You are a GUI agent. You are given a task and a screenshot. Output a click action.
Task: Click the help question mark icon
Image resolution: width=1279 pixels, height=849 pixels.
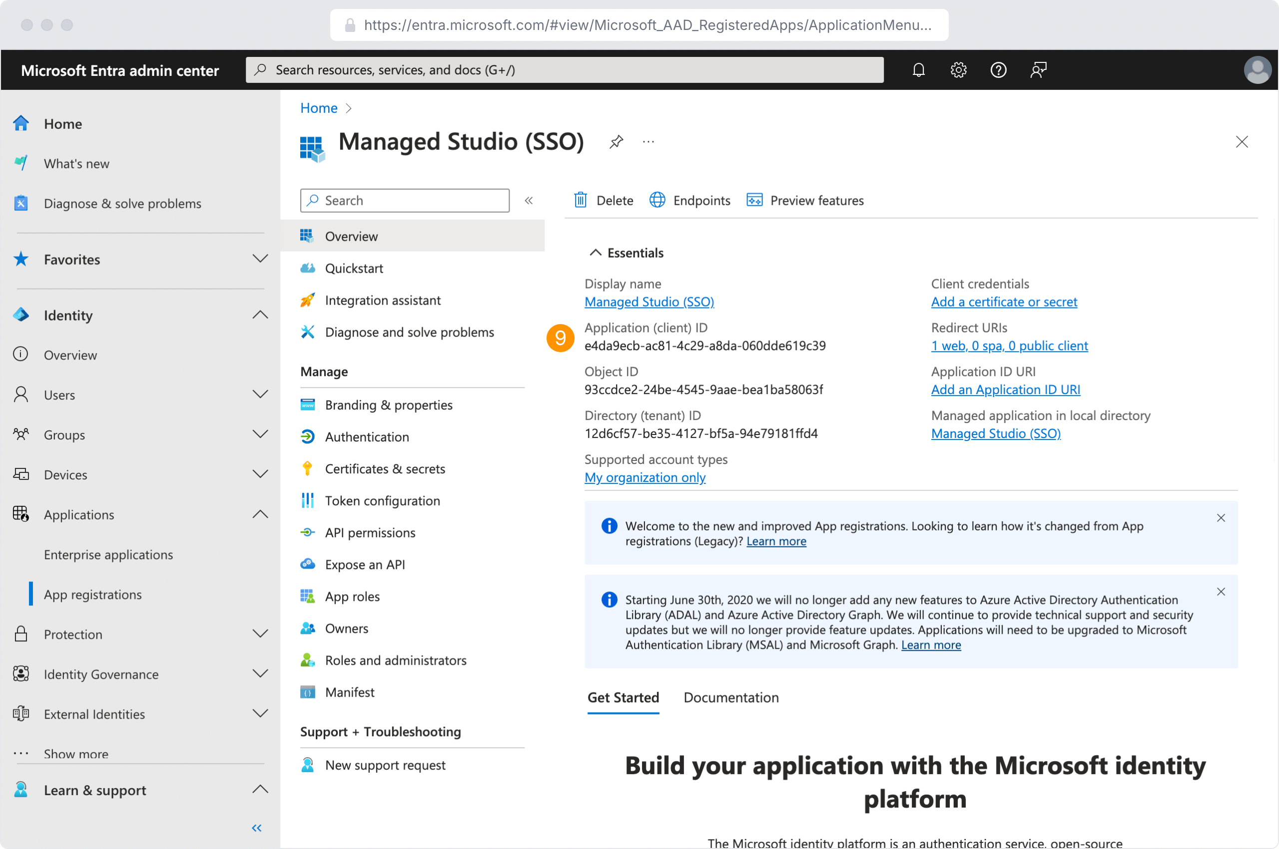point(998,70)
